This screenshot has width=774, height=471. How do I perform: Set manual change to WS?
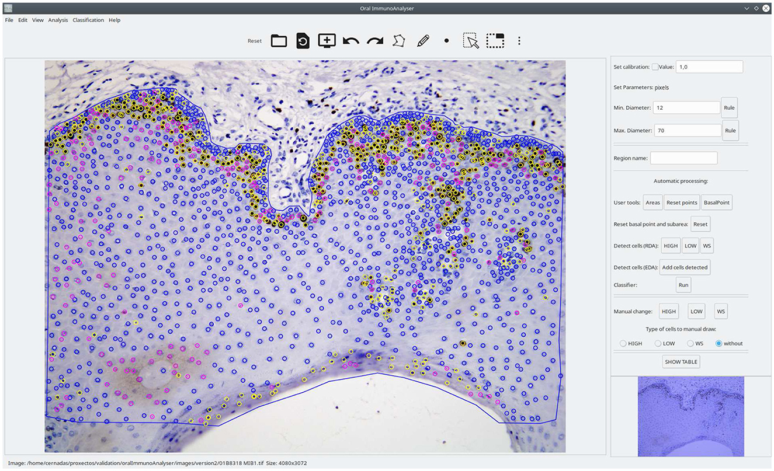coord(721,311)
